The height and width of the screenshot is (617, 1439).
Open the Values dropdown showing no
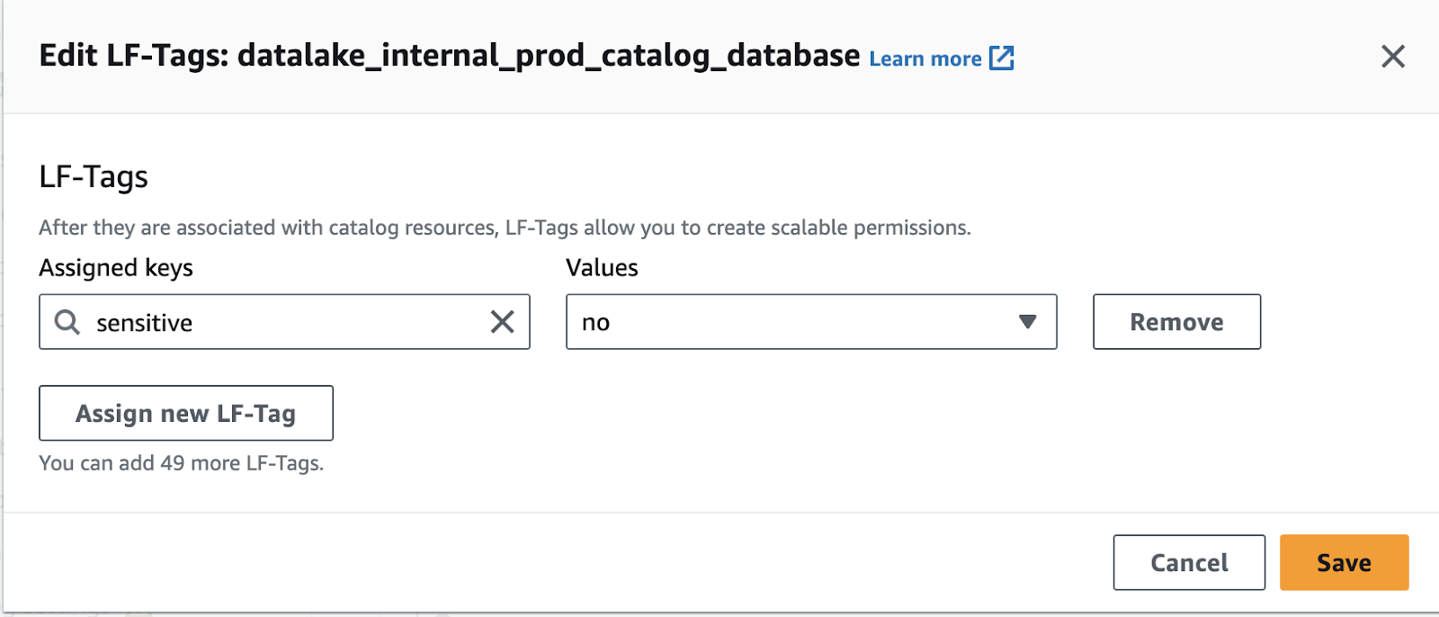809,322
